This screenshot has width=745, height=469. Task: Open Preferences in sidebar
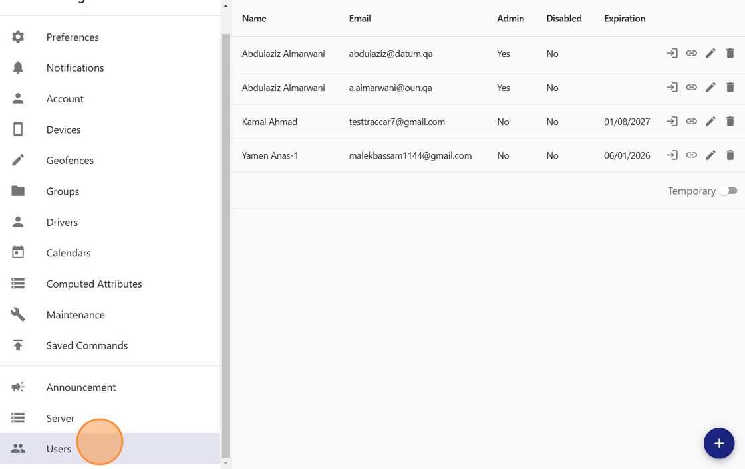click(73, 37)
